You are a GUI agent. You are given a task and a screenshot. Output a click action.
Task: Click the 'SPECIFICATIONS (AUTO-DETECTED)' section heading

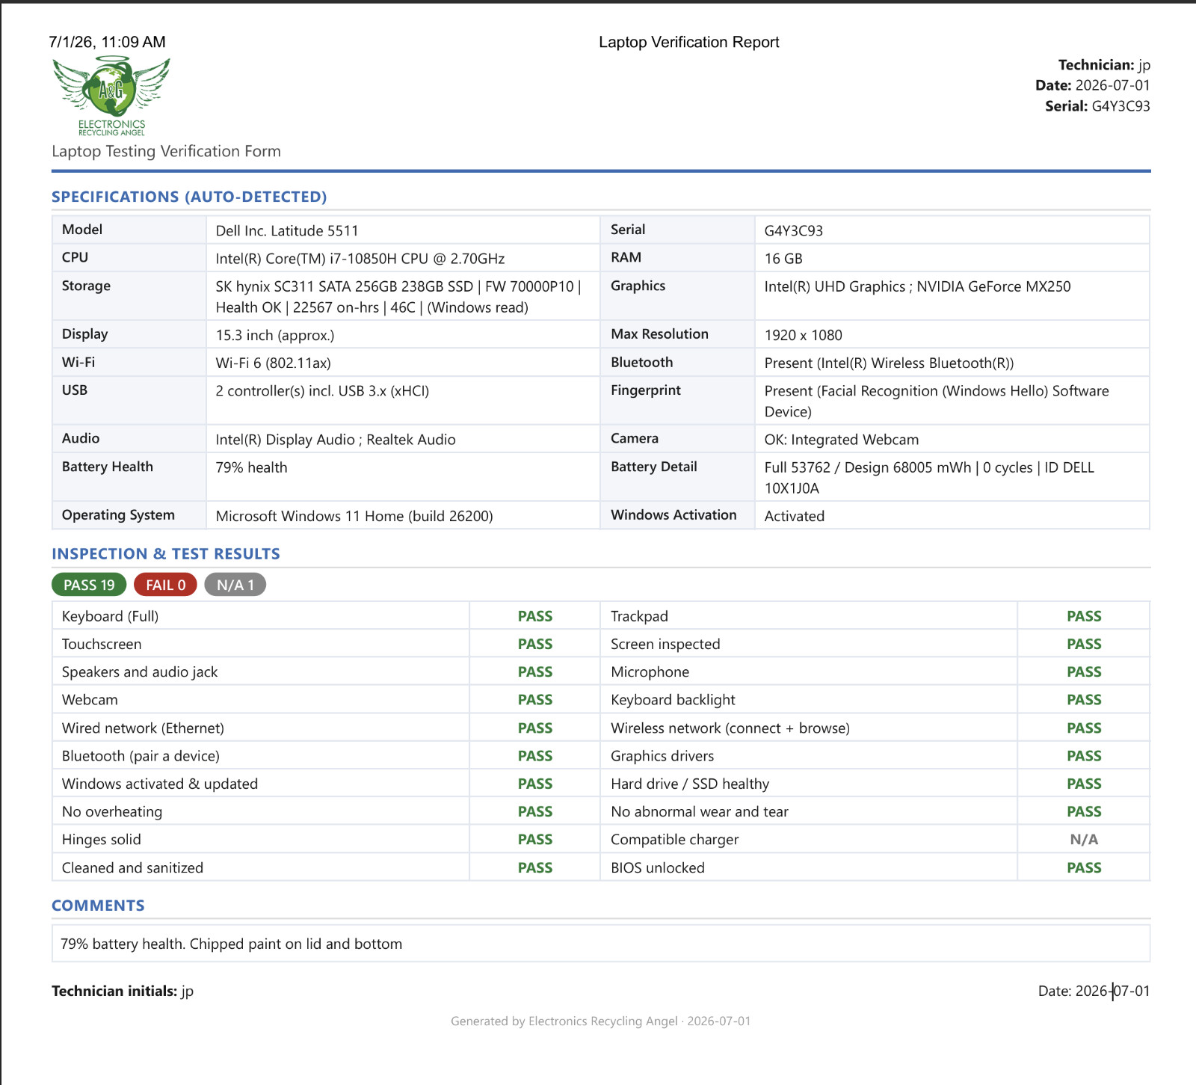(x=189, y=197)
